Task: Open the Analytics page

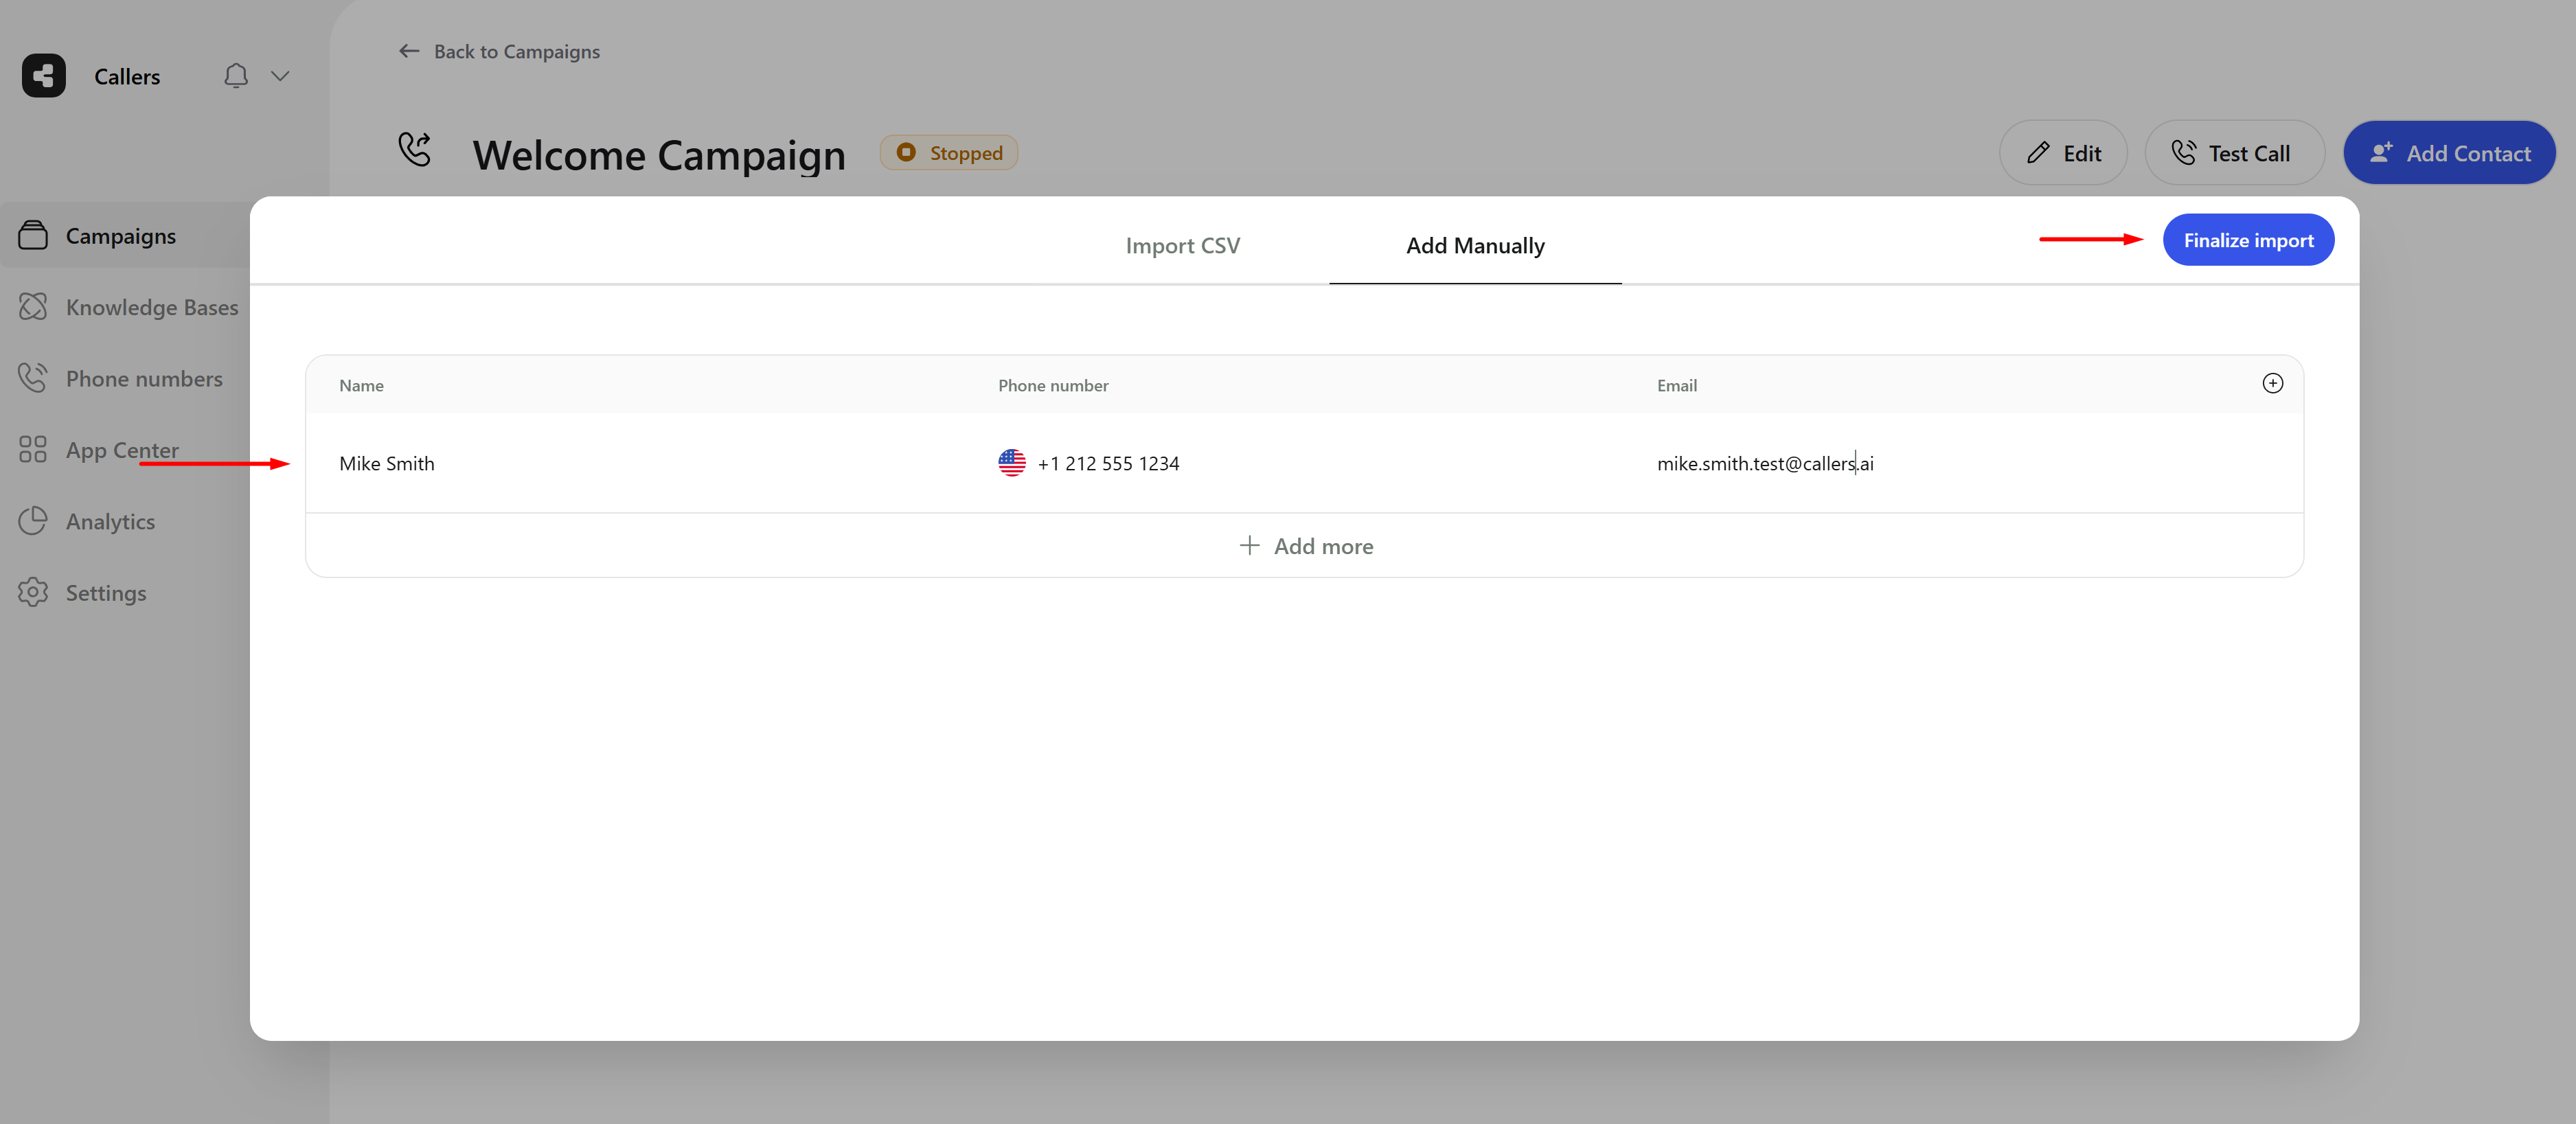Action: click(x=110, y=522)
